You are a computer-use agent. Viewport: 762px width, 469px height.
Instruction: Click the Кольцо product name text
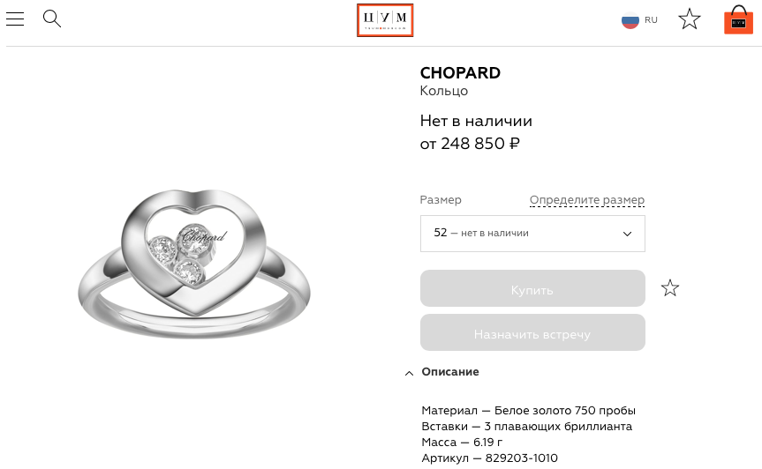(444, 91)
